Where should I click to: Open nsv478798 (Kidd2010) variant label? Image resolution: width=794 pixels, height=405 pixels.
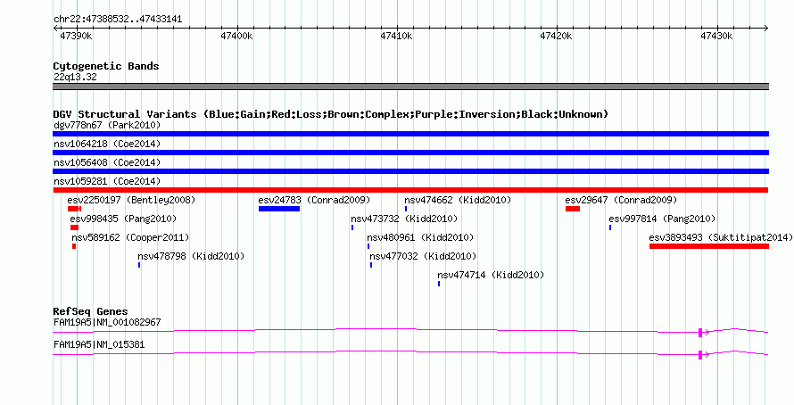pyautogui.click(x=191, y=256)
